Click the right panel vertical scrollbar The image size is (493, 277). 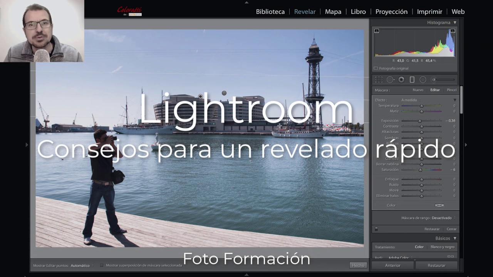tap(461, 100)
